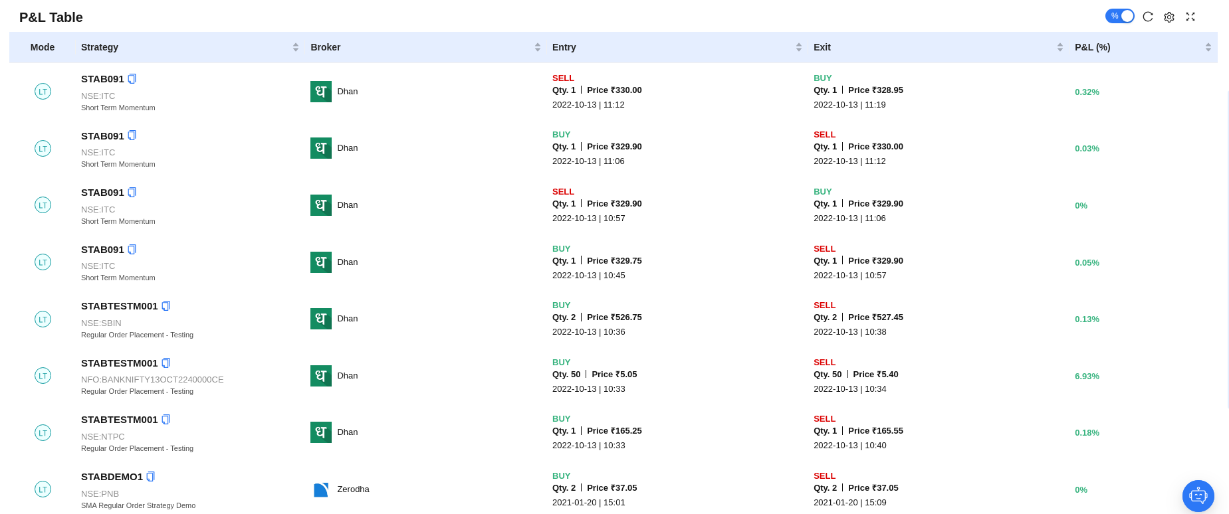
Task: Select entry timestamp 2021-01-20 | 15:01
Action: click(589, 503)
